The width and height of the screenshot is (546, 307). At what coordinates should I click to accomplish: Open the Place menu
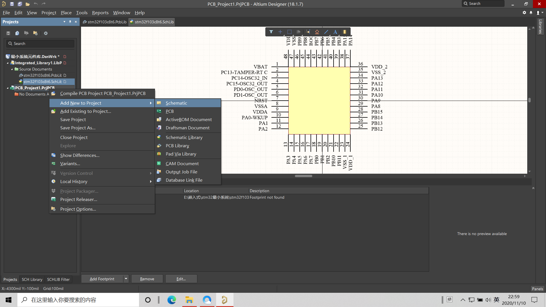[x=66, y=13]
